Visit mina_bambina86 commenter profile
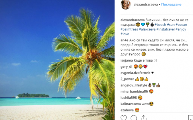The image size is (193, 120). (134, 92)
